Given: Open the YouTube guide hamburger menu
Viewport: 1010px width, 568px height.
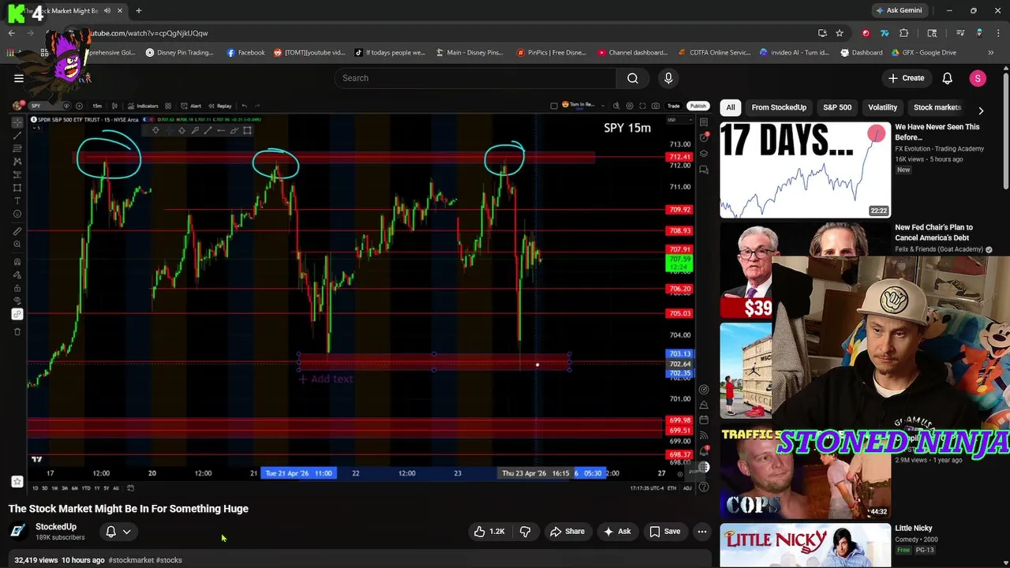Looking at the screenshot, I should [x=18, y=78].
